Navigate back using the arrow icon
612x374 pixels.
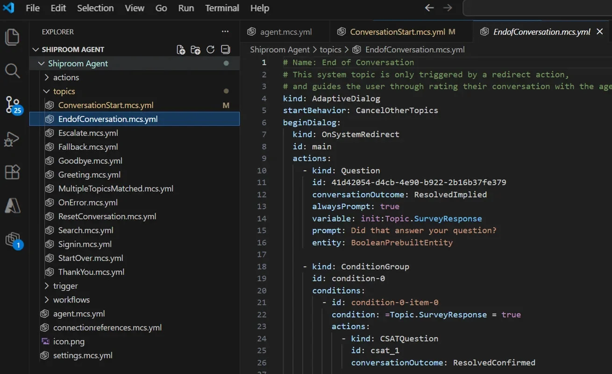(x=429, y=7)
